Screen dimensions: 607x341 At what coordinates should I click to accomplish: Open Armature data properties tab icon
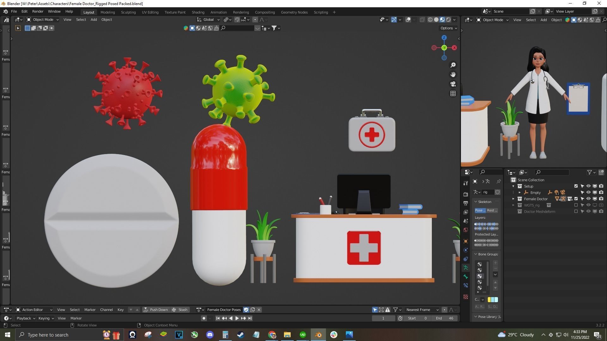tap(466, 268)
